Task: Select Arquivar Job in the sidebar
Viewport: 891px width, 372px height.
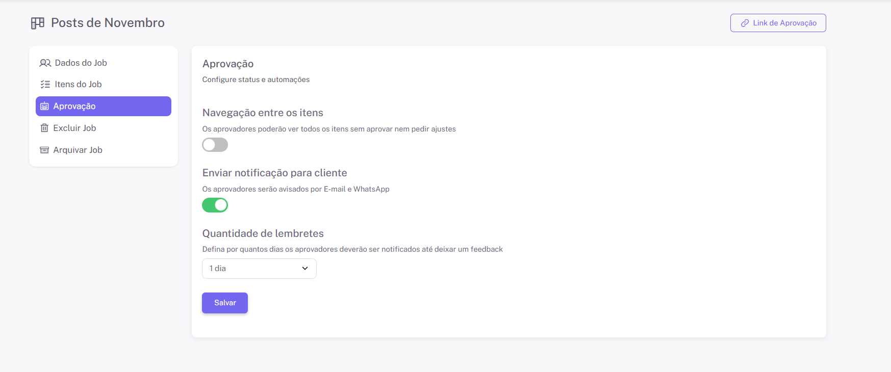Action: [78, 150]
